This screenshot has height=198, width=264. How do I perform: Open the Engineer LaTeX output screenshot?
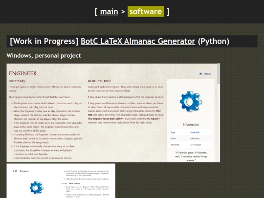[61, 181]
